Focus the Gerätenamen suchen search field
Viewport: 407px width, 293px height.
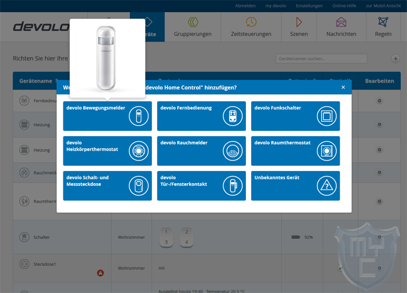pos(322,59)
